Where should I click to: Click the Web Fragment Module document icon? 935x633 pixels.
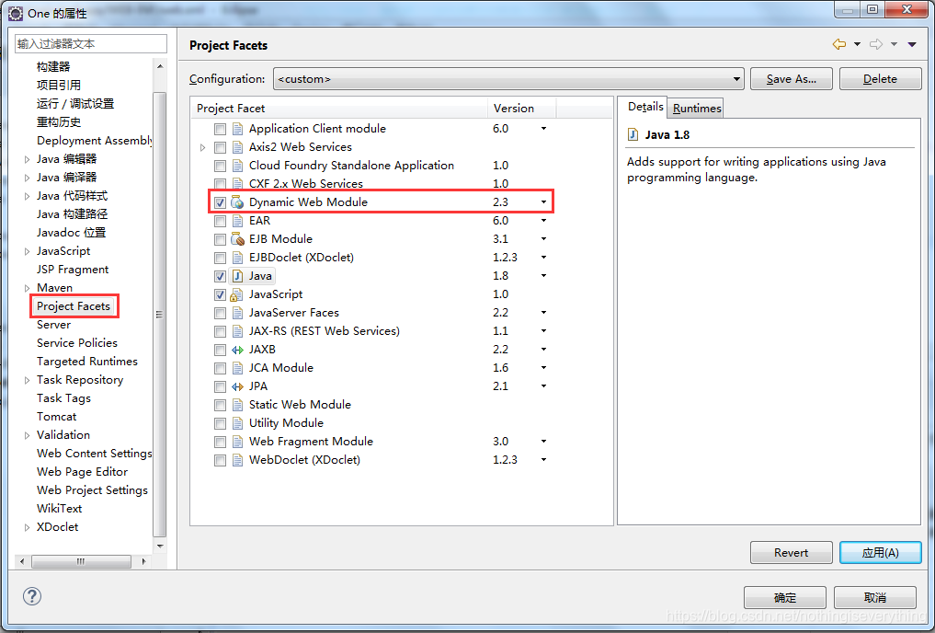(x=237, y=442)
